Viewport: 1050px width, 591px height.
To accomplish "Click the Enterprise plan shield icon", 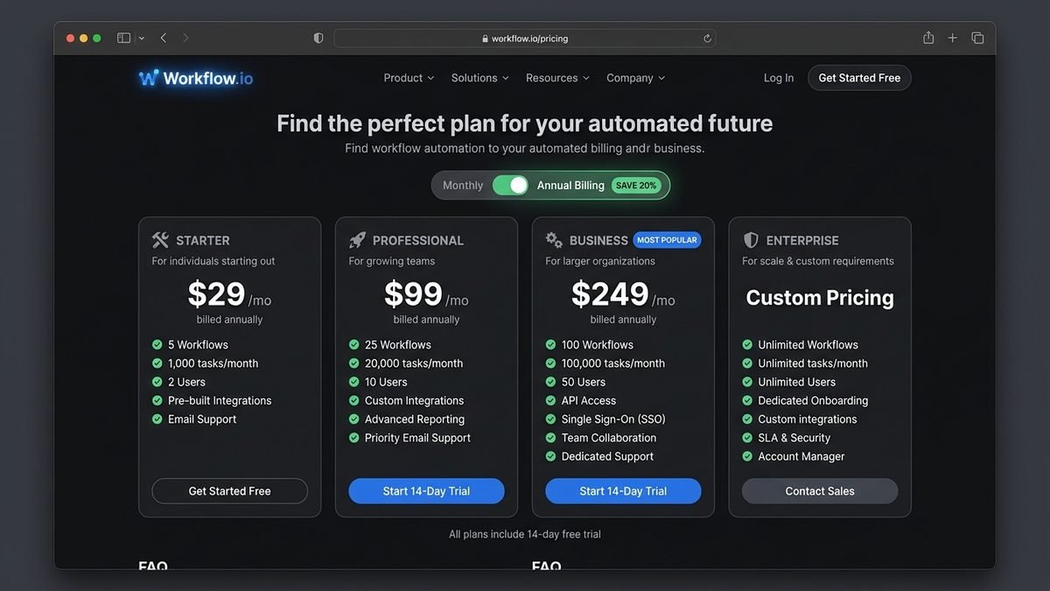I will 751,240.
